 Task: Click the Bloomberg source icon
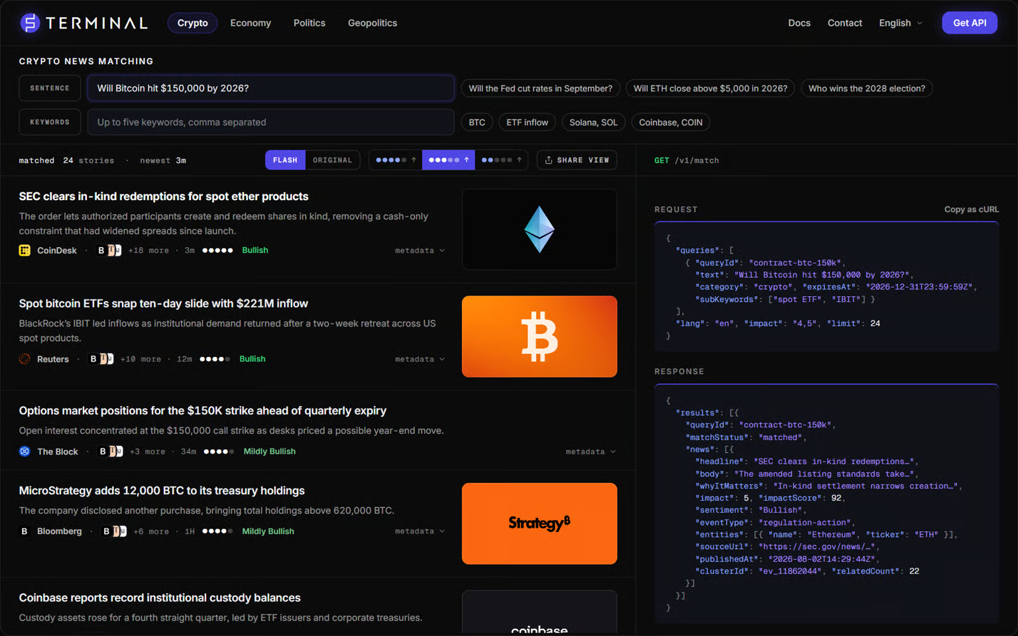(25, 531)
